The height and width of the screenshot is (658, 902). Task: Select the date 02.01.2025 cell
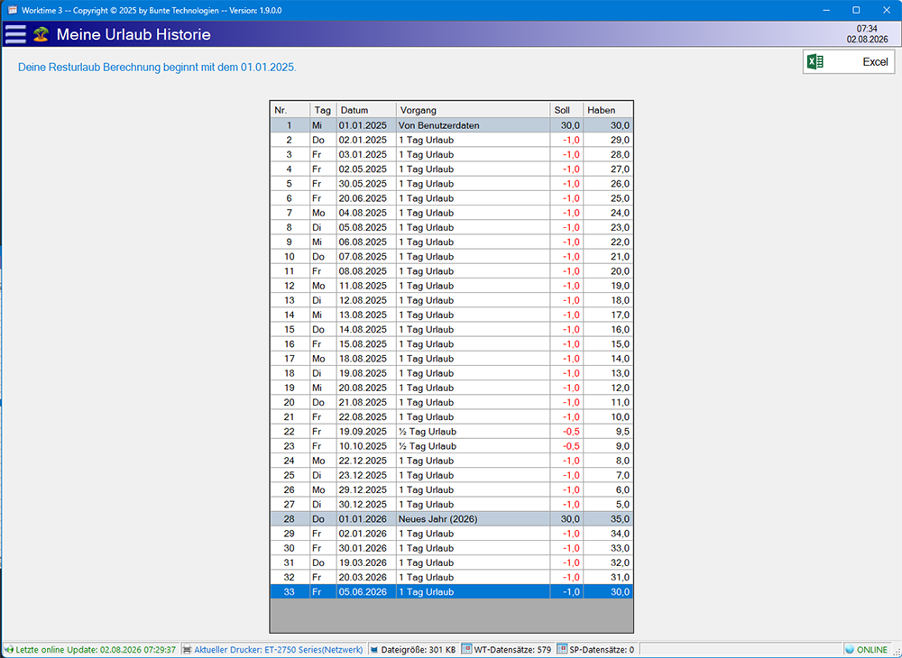(366, 140)
